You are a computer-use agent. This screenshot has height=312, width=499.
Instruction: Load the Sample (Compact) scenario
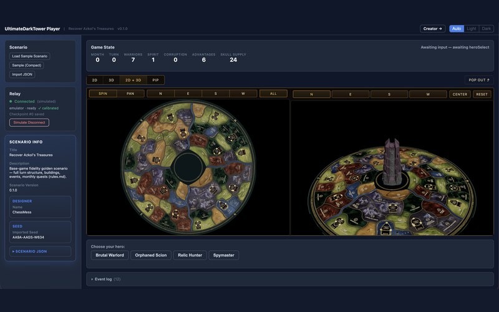point(27,66)
